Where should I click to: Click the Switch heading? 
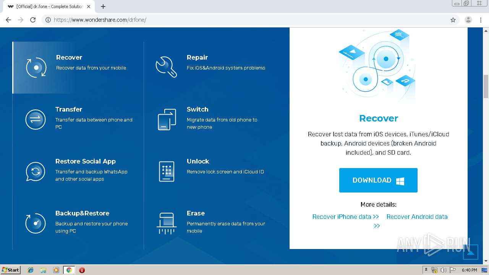(198, 109)
